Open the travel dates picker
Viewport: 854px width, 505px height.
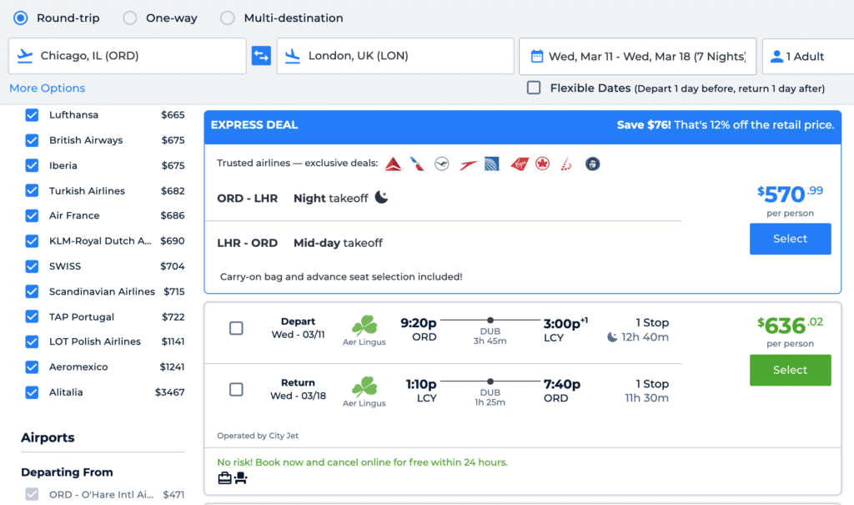coord(637,56)
